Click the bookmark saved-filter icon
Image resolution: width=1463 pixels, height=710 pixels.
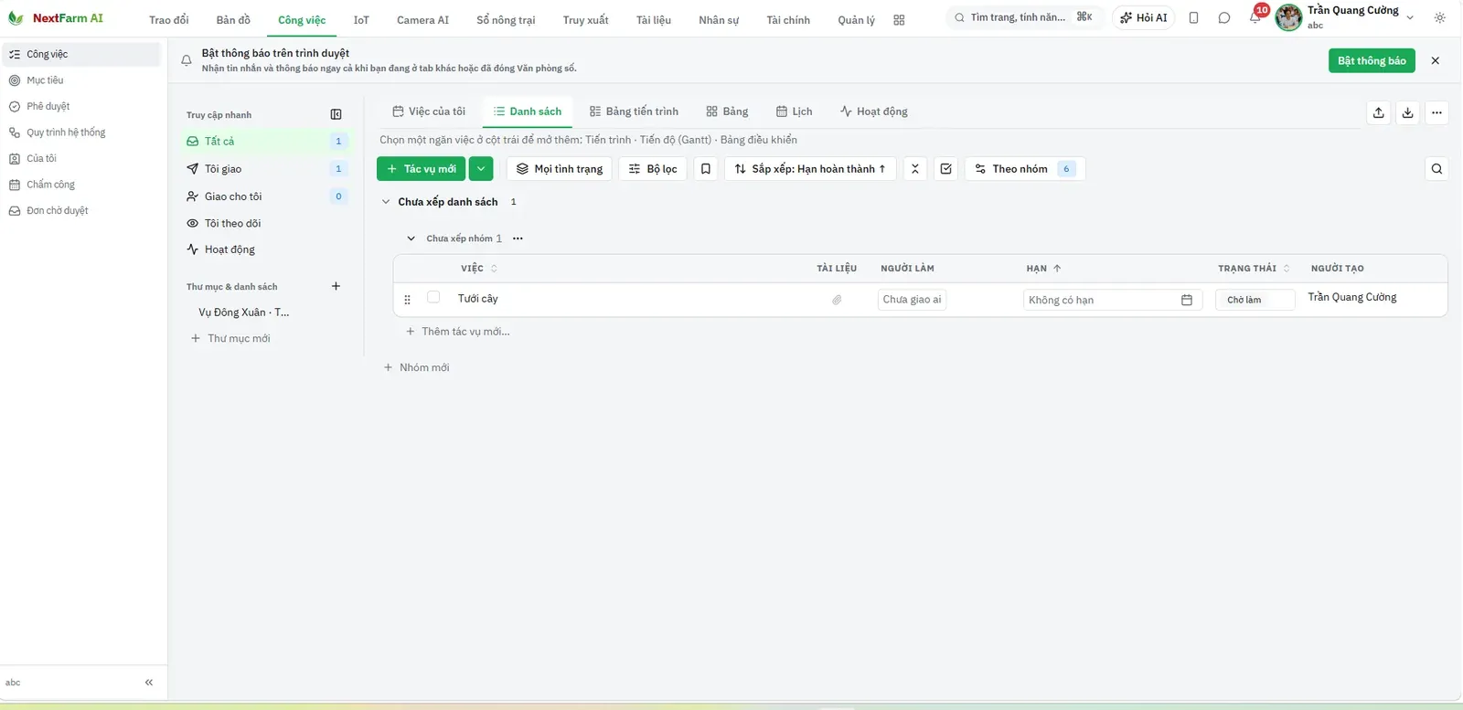(706, 168)
